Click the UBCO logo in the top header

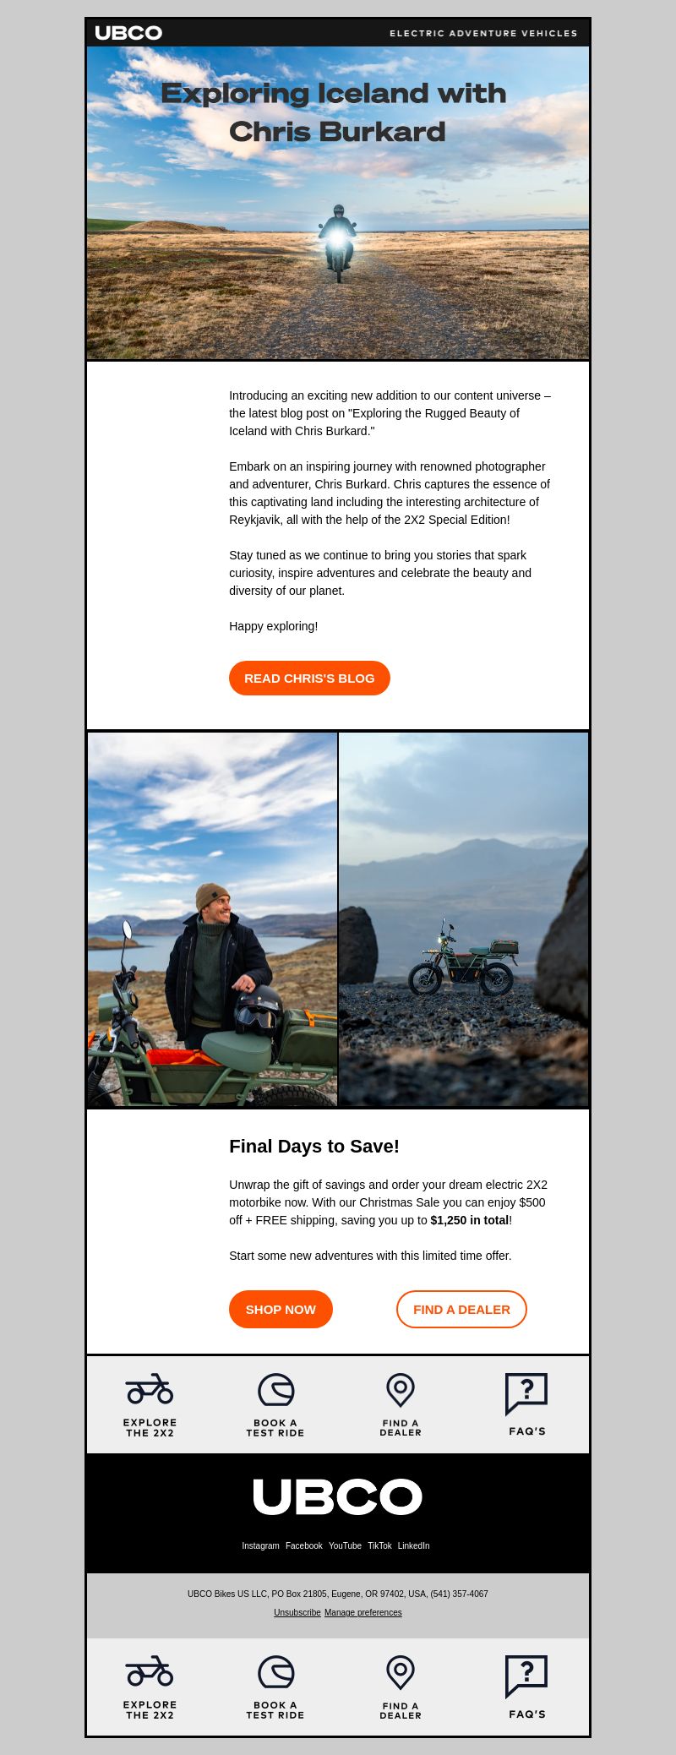(x=128, y=33)
